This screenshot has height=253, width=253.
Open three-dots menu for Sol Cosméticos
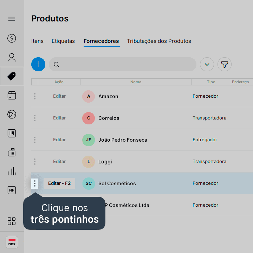coord(35,183)
